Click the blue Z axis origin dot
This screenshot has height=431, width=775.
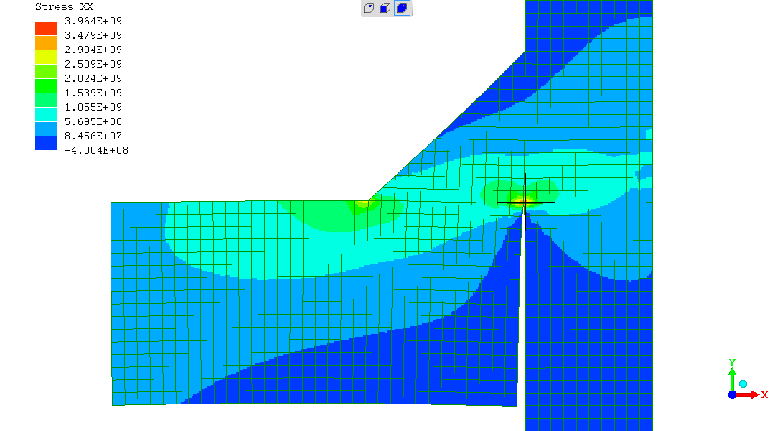(732, 394)
